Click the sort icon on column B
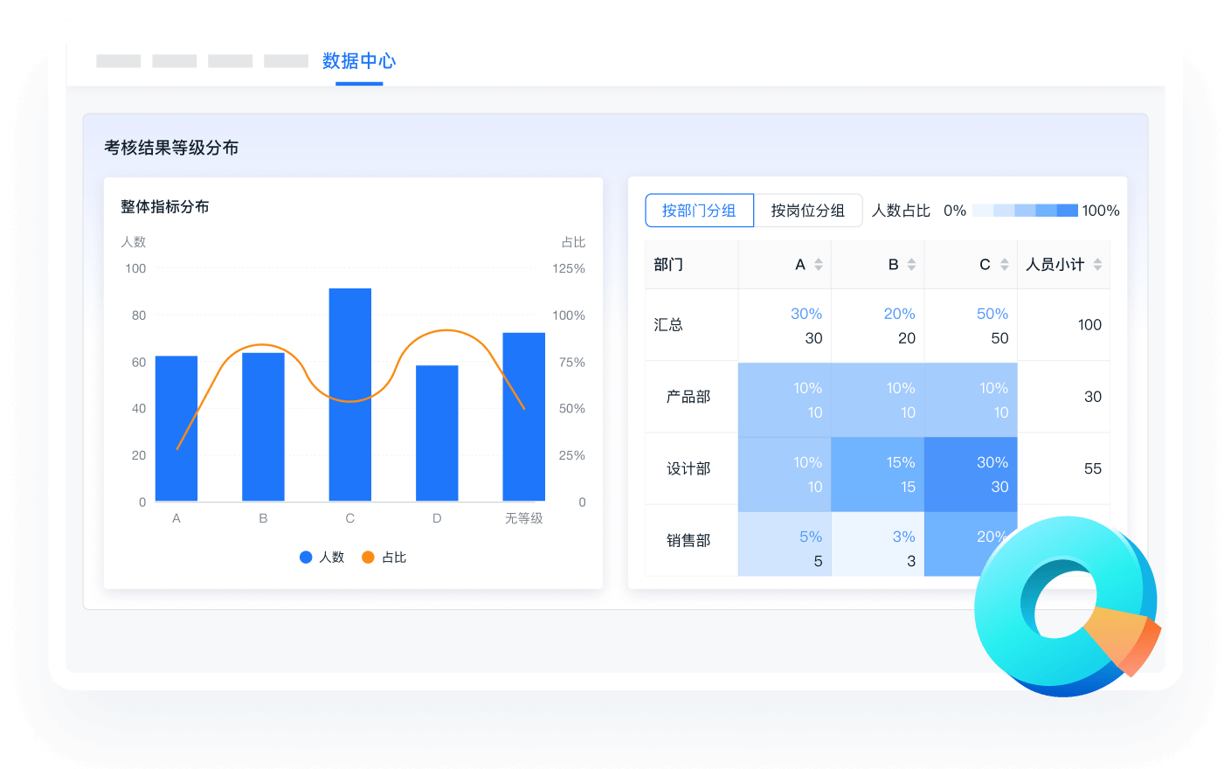This screenshot has height=769, width=1231. click(914, 264)
